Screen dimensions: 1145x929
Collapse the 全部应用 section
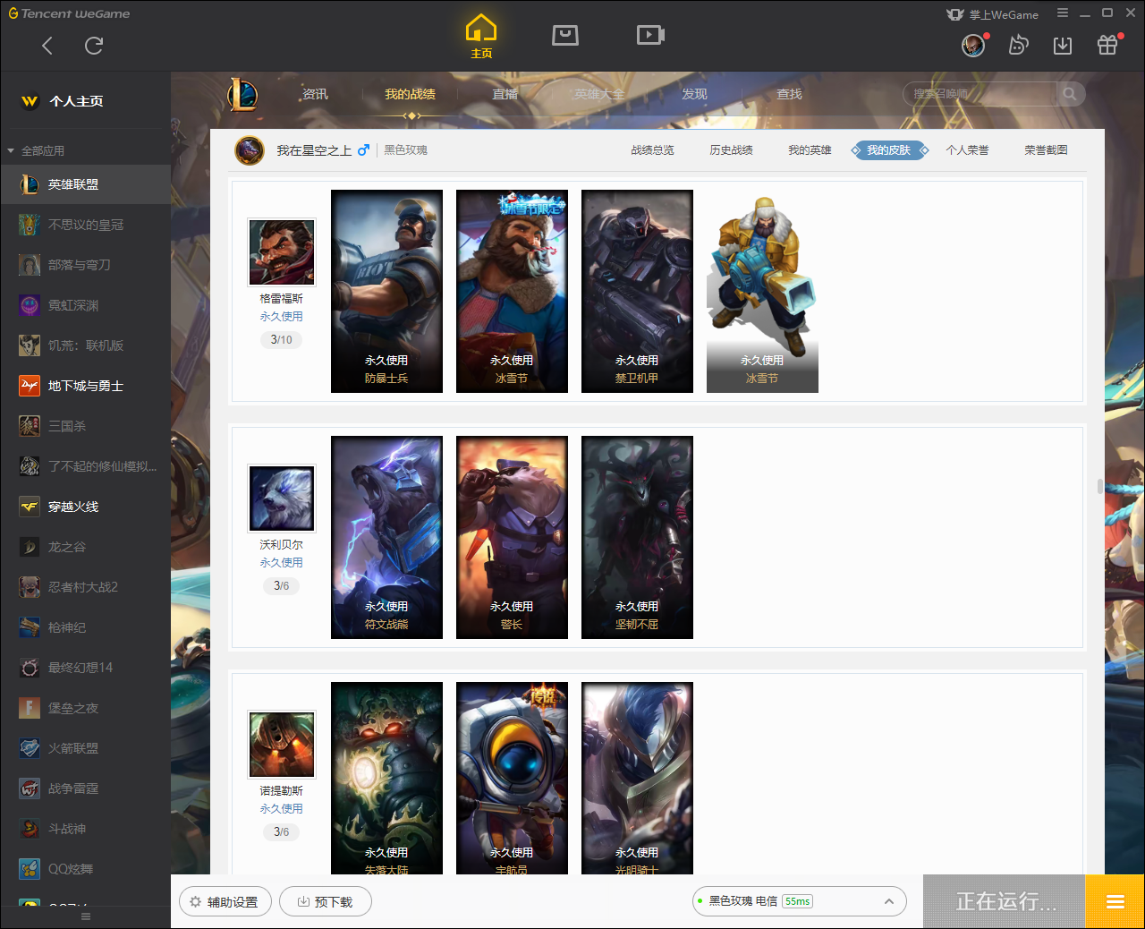click(11, 150)
